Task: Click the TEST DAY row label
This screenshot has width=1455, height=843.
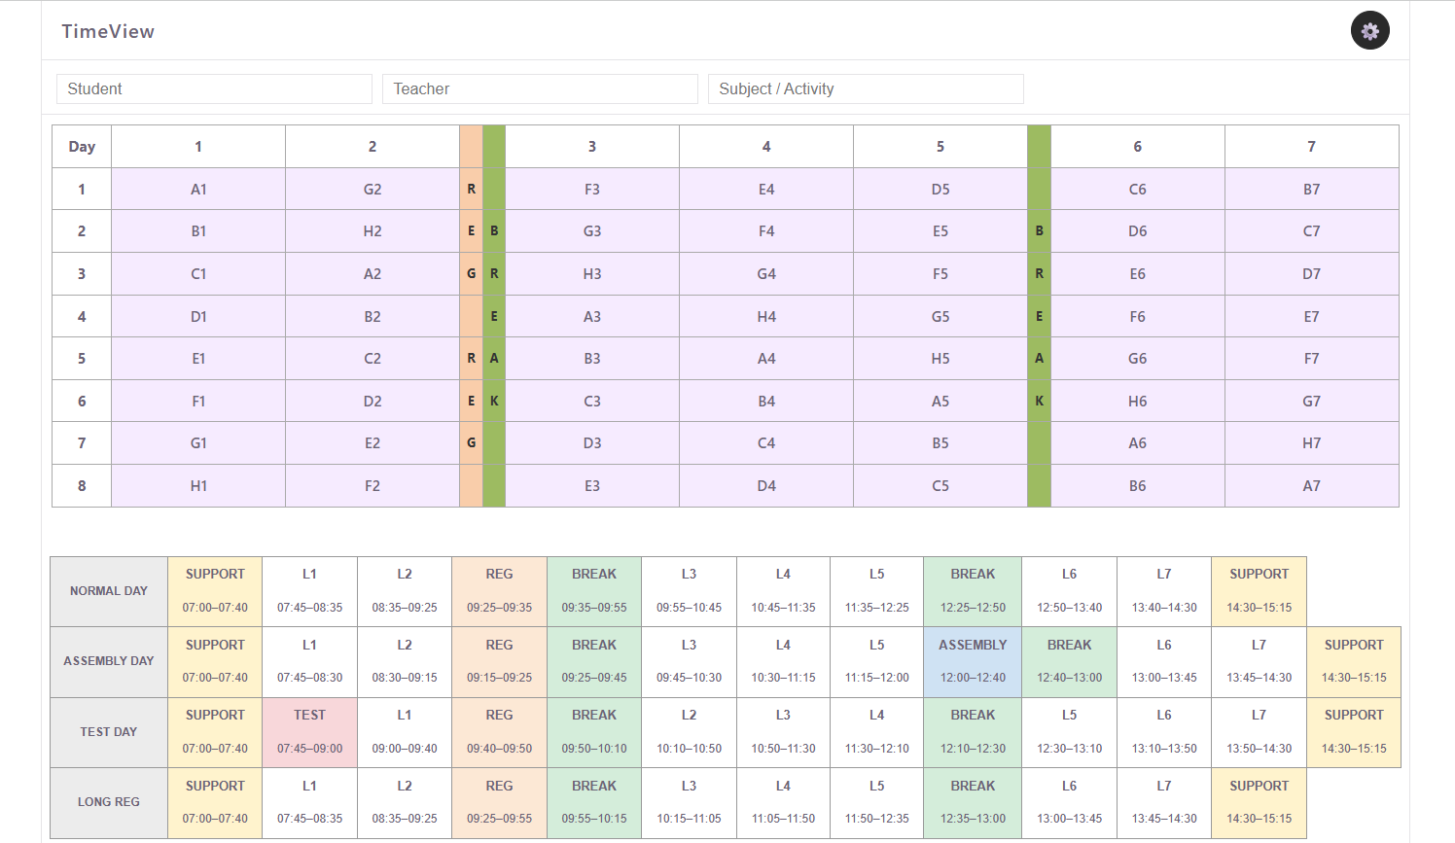Action: click(109, 732)
